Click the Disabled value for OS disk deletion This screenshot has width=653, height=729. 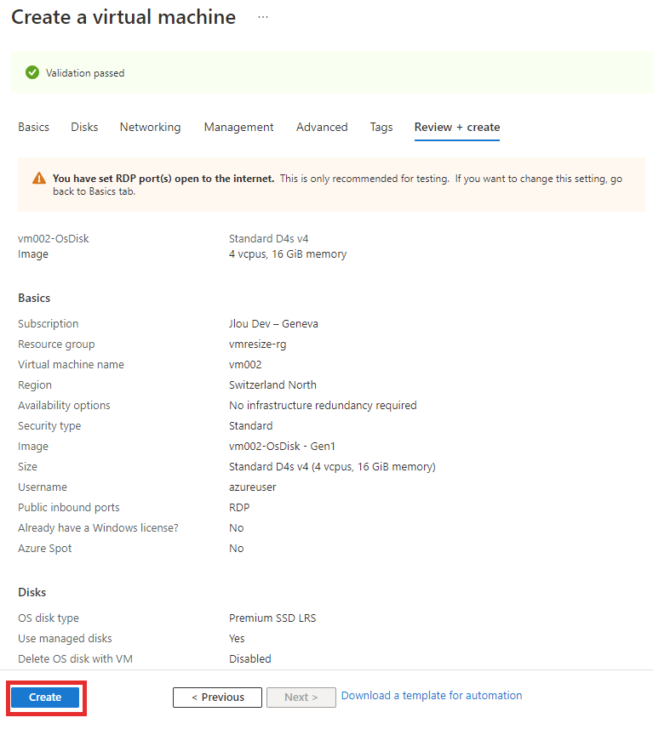(x=250, y=658)
